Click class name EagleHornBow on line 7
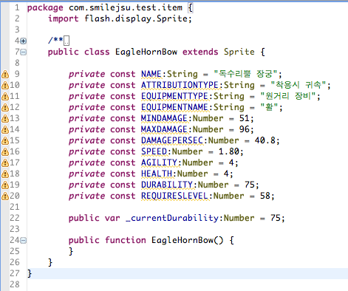This screenshot has height=291, width=348. coord(146,52)
